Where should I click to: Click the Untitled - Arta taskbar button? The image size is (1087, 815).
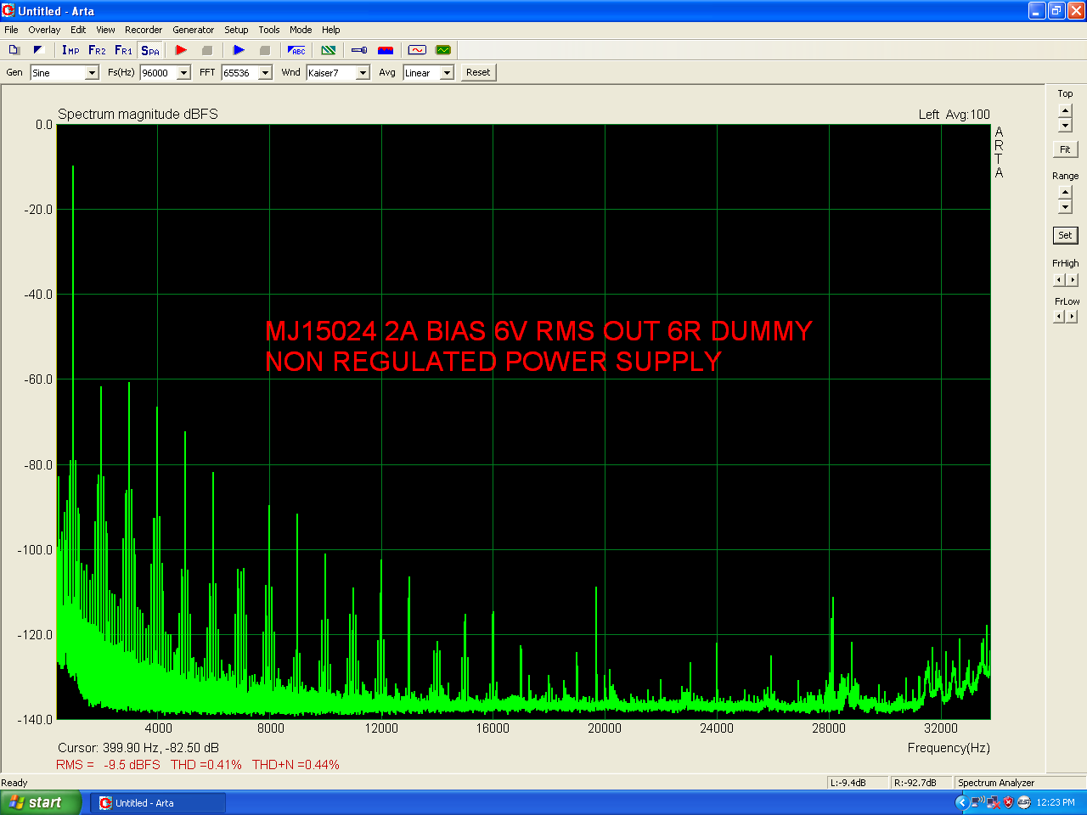(x=158, y=802)
